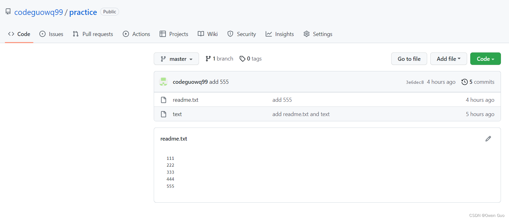Click the Security shield icon

(x=230, y=34)
